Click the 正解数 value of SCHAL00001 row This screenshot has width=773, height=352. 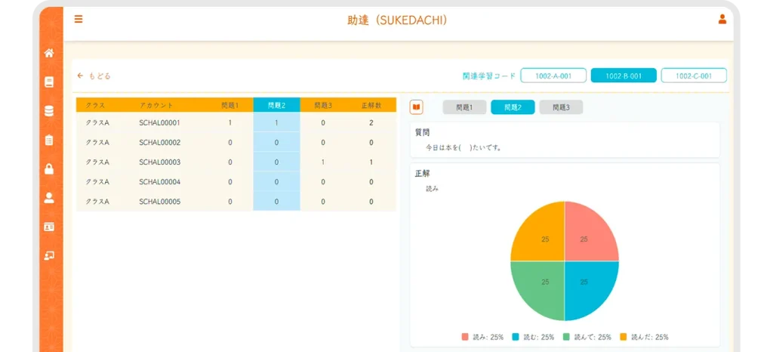pos(371,123)
